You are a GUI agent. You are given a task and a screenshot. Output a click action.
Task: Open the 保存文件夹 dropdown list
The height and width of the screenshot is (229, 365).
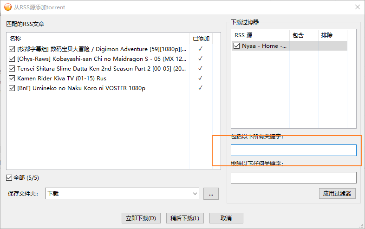[x=195, y=194]
